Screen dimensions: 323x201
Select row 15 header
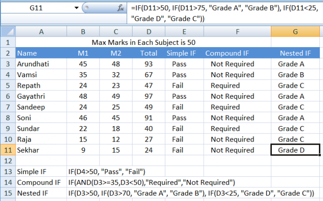(8, 193)
